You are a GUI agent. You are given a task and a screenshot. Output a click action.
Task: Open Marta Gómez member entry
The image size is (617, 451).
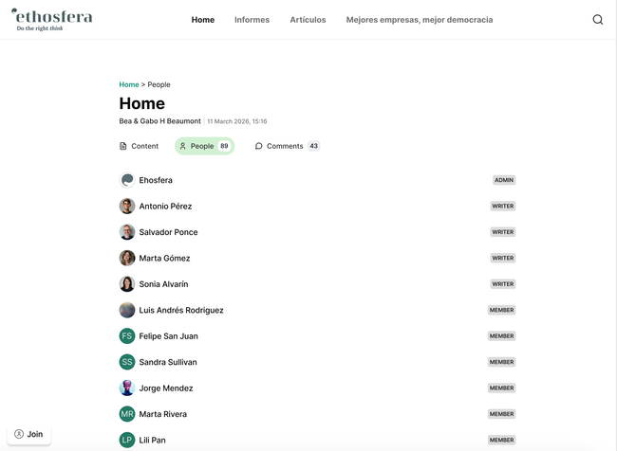click(x=164, y=258)
